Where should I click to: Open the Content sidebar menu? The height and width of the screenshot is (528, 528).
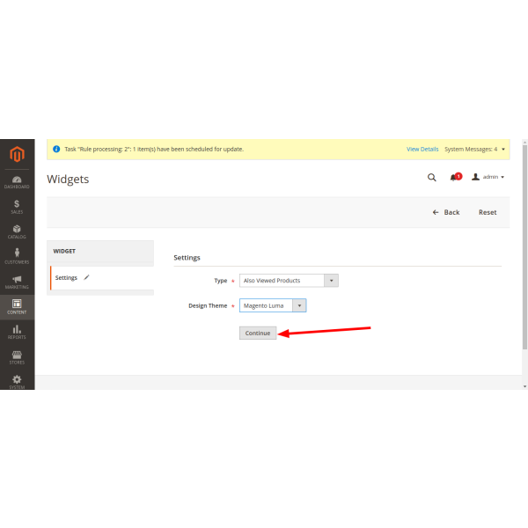click(17, 306)
